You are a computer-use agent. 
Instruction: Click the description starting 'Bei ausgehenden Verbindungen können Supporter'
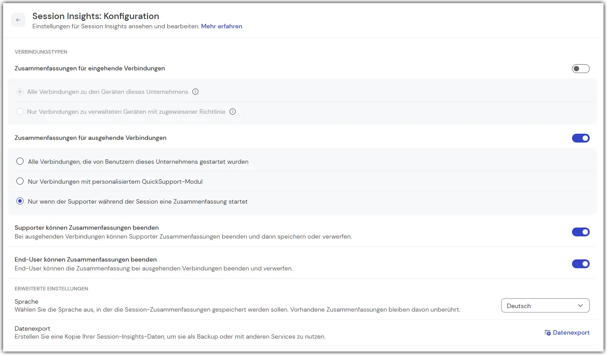183,237
